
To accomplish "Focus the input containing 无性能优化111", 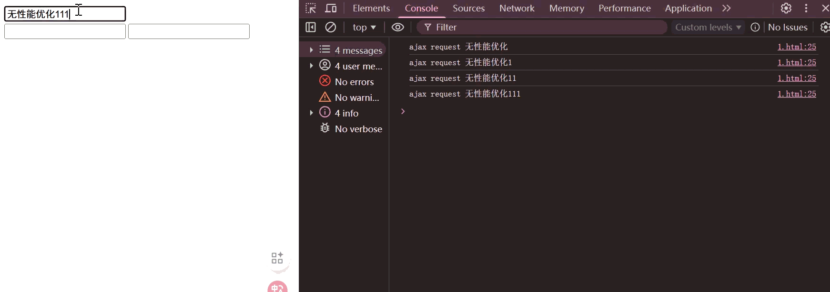I will [x=65, y=14].
